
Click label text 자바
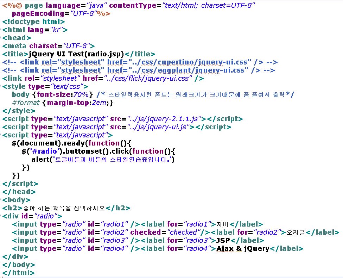(222, 224)
